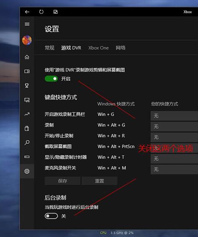Click the Windows 快捷方式 column header

click(x=116, y=104)
